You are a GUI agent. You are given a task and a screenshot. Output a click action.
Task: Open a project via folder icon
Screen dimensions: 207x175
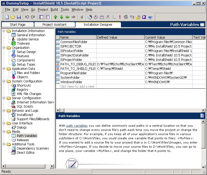(13, 17)
